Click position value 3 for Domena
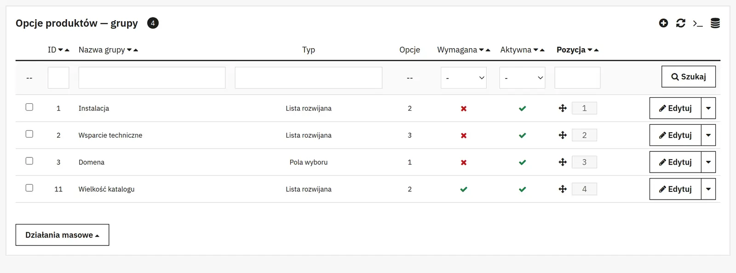 coord(584,162)
